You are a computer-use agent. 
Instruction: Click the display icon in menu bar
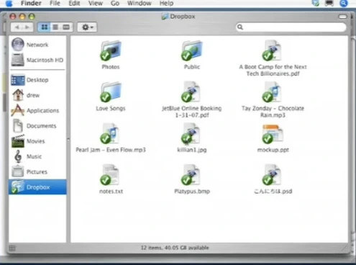[329, 3]
